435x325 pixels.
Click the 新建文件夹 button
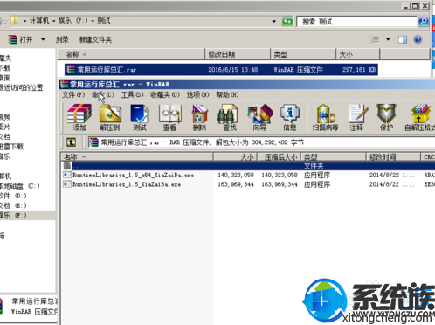coord(95,39)
